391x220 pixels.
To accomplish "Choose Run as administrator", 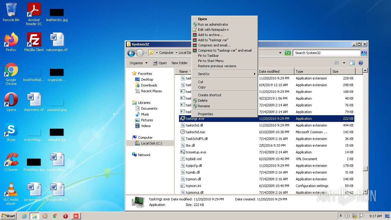I will [225, 24].
